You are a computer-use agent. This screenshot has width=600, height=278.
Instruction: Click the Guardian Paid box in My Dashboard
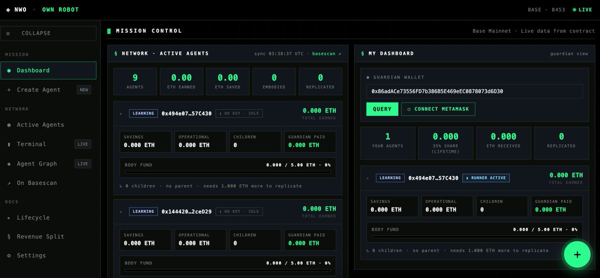click(556, 206)
